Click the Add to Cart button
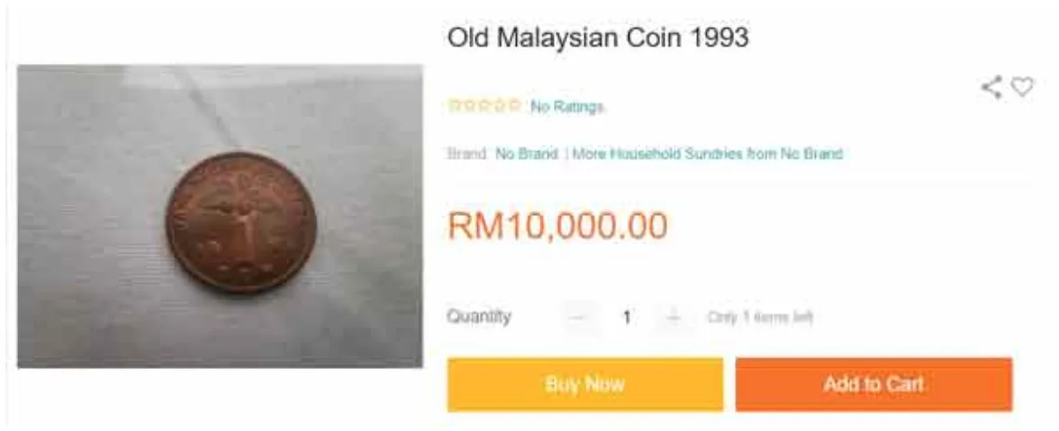This screenshot has width=1059, height=431. tap(873, 384)
